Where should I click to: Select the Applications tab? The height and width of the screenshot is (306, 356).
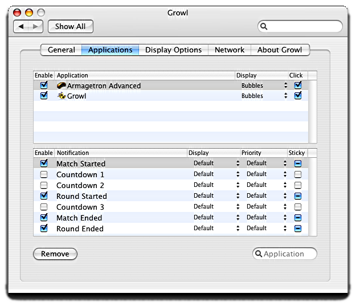coord(110,50)
